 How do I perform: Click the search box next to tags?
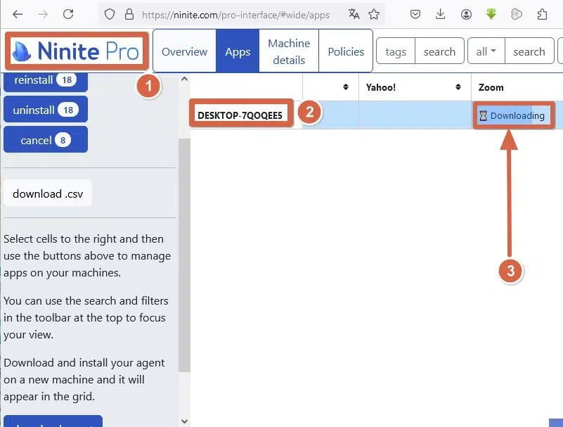pyautogui.click(x=439, y=51)
